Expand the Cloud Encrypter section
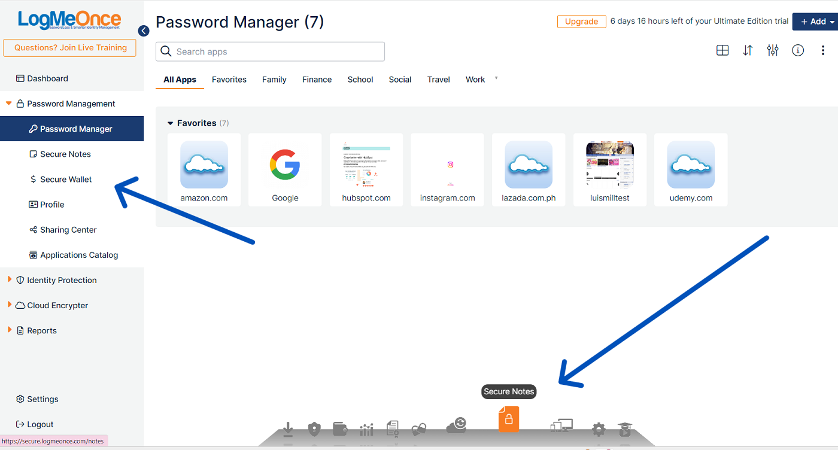Image resolution: width=838 pixels, height=450 pixels. coord(10,305)
